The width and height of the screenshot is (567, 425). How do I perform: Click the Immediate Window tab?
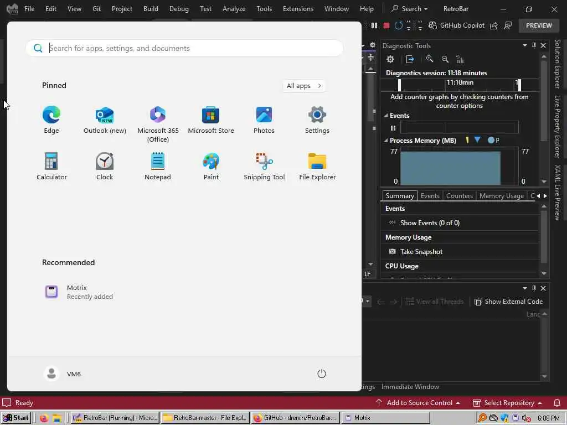pyautogui.click(x=410, y=387)
